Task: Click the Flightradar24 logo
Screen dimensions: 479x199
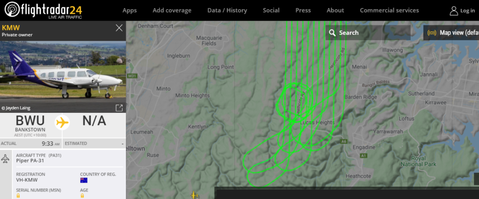Action: pos(44,10)
